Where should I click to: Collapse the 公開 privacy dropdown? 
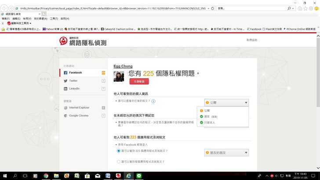click(226, 103)
